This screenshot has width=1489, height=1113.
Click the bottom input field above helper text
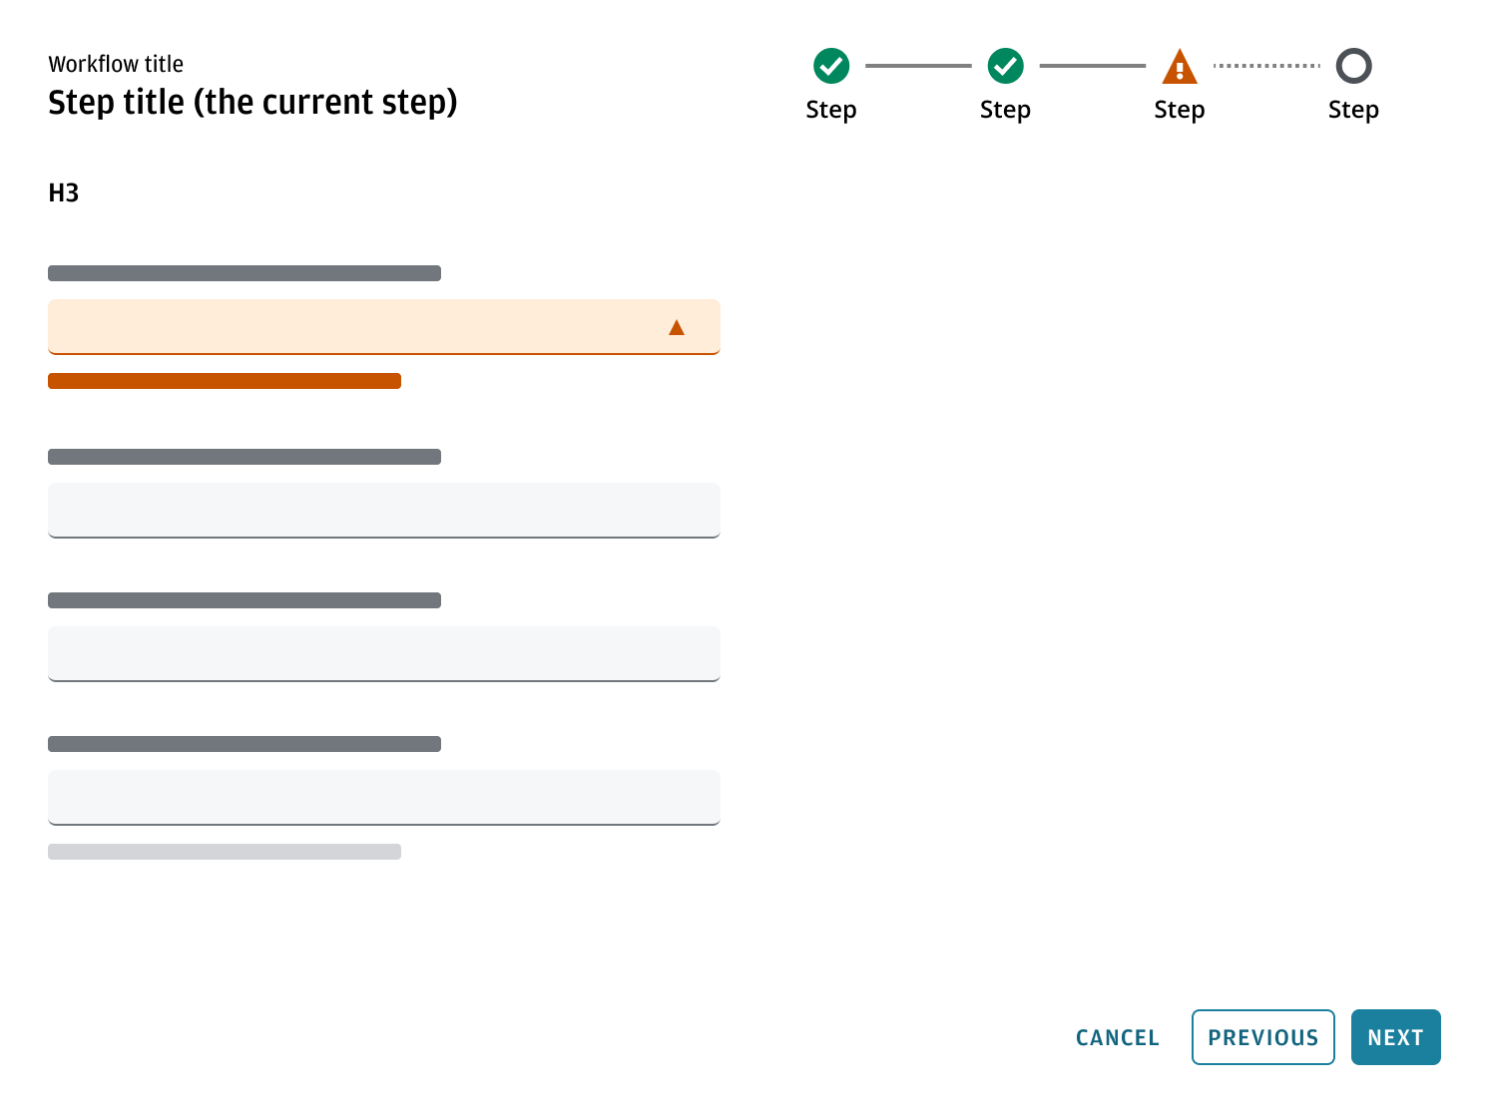384,797
